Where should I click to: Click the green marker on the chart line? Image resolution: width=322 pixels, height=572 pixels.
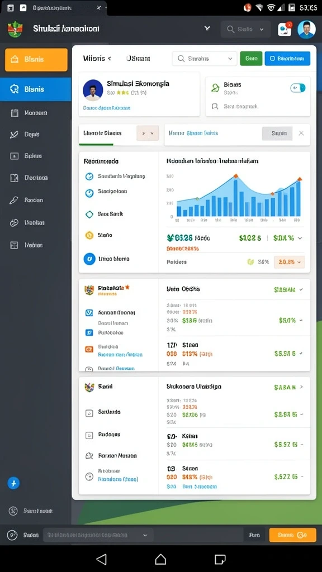197,199
